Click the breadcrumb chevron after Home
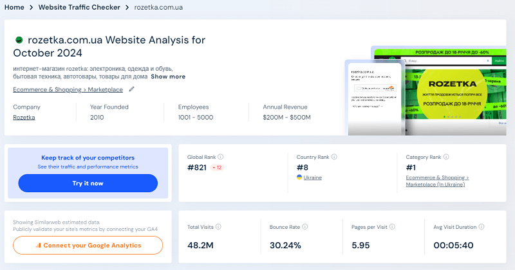 (x=31, y=7)
